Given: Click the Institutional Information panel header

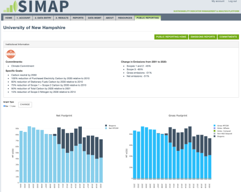Looking at the screenshot, I should point(121,44).
